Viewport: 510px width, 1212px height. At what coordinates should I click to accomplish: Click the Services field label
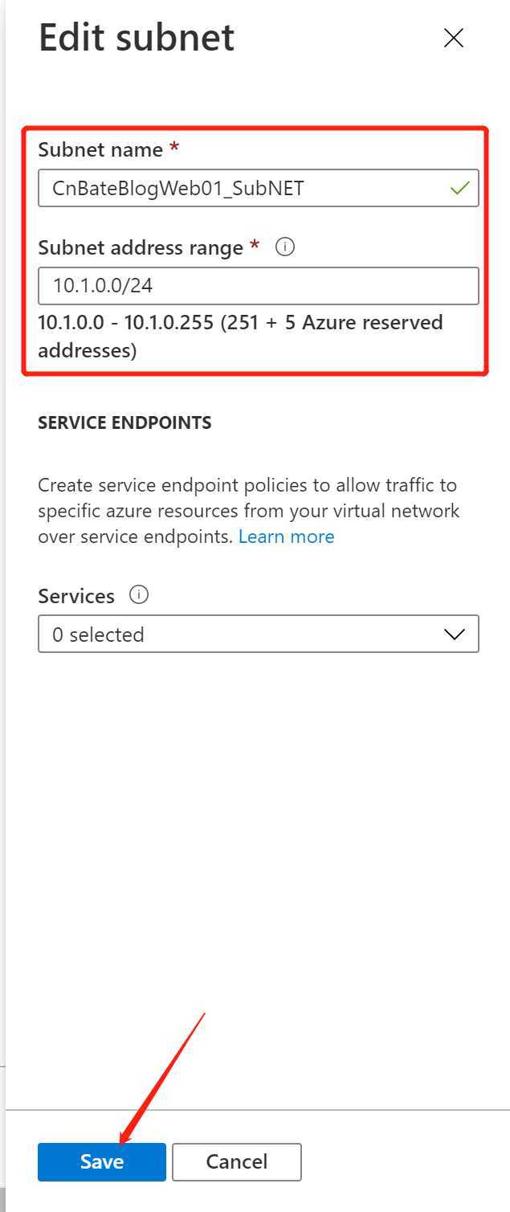76,596
